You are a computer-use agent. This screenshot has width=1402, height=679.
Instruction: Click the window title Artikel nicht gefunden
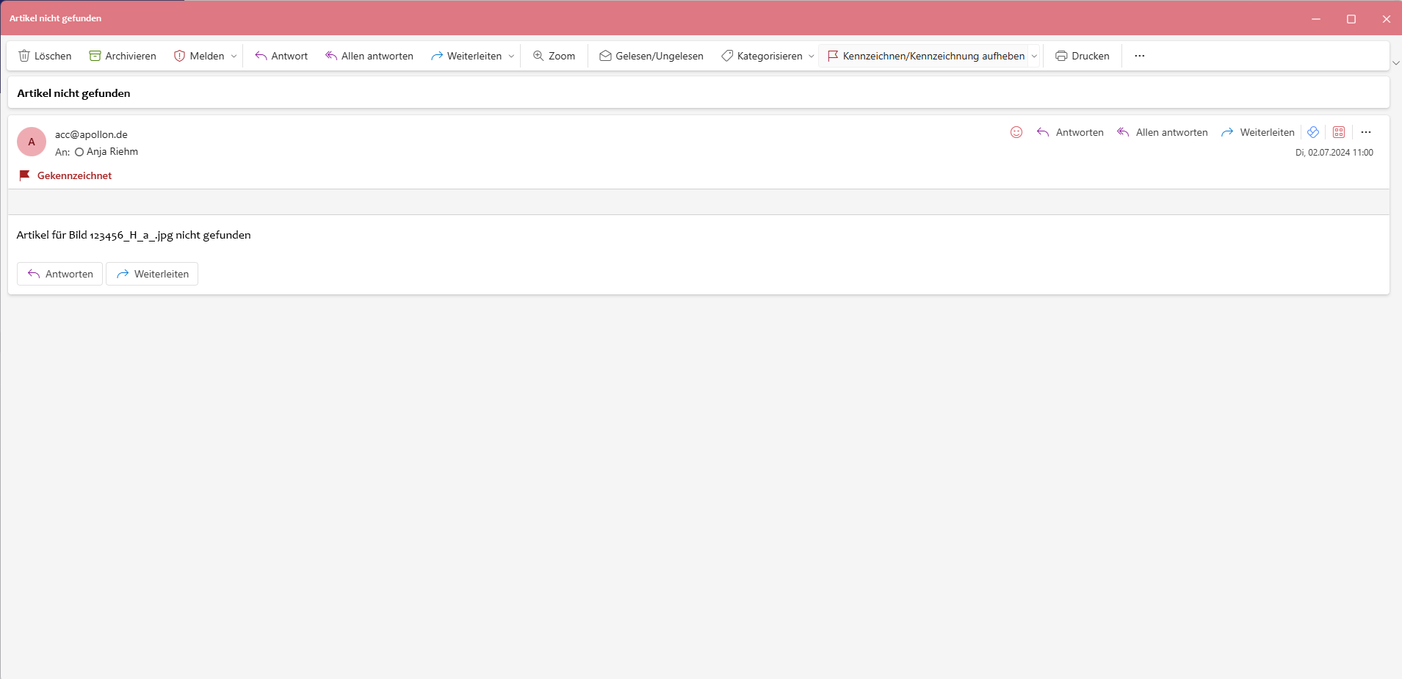point(55,18)
